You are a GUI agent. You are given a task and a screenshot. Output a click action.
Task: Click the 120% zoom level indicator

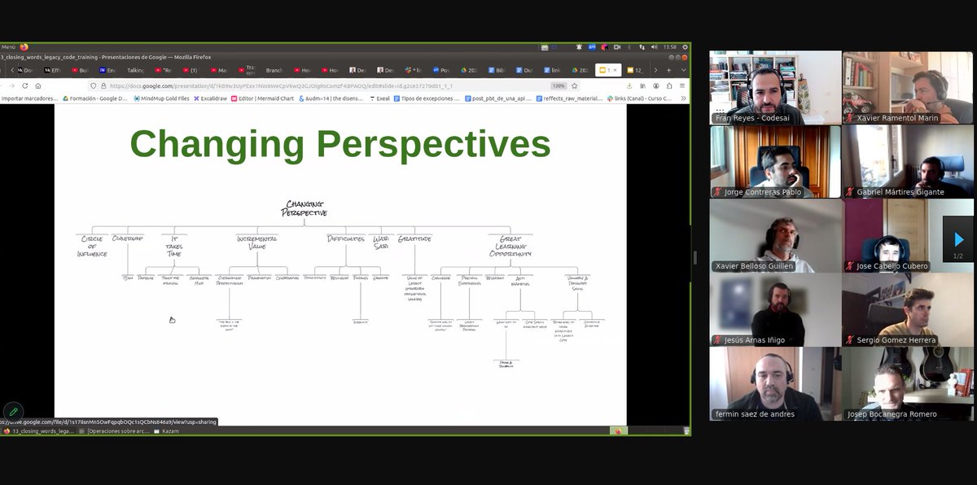[x=559, y=85]
